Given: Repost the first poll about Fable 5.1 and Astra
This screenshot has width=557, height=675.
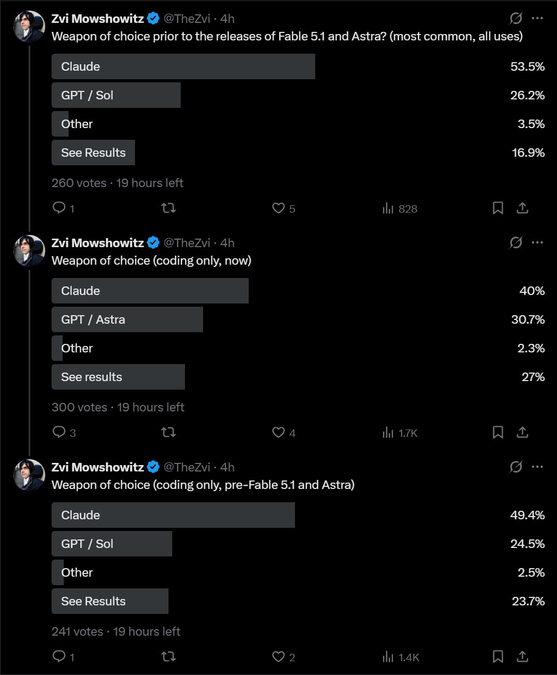Looking at the screenshot, I should [x=168, y=208].
